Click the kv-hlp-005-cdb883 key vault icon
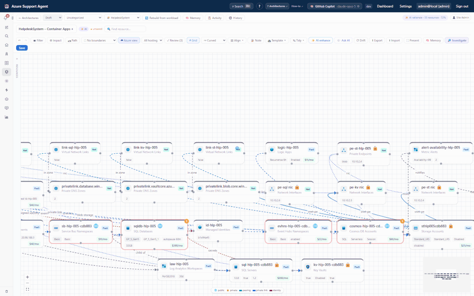Screen dimensions: 474x296 click(308, 267)
